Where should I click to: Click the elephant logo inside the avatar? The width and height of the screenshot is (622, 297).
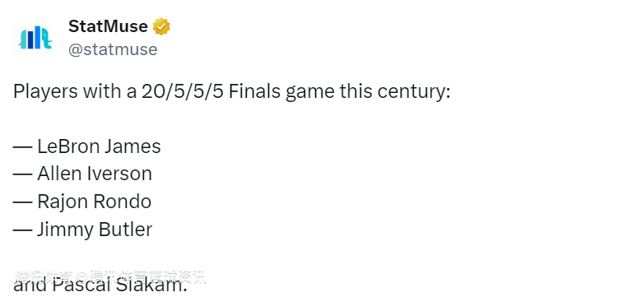[35, 38]
